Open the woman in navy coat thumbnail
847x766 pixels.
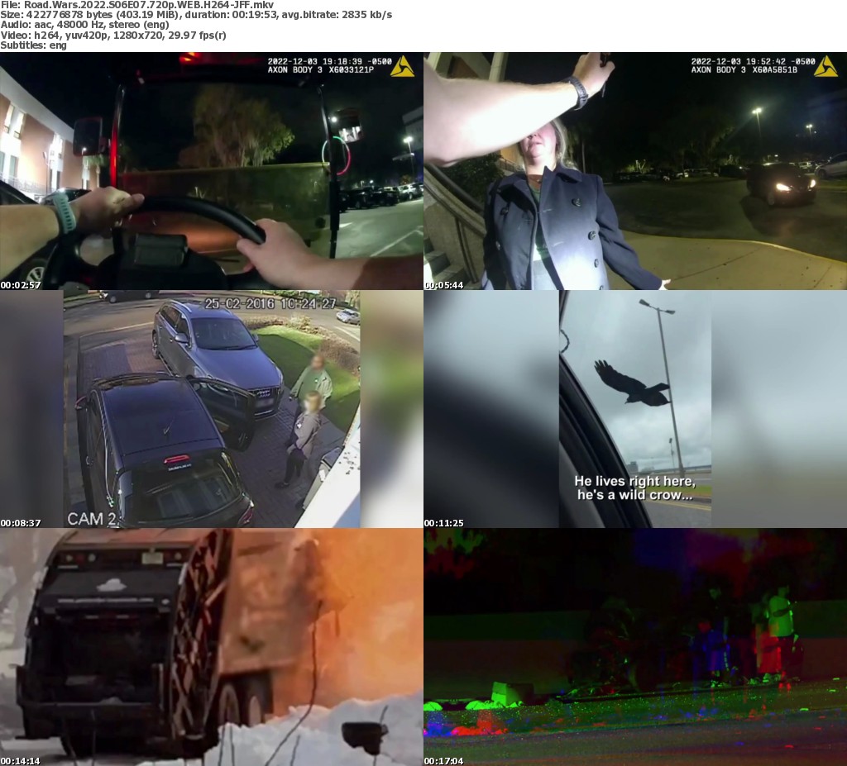click(x=635, y=171)
